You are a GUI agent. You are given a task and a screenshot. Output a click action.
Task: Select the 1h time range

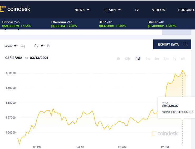[118, 59]
